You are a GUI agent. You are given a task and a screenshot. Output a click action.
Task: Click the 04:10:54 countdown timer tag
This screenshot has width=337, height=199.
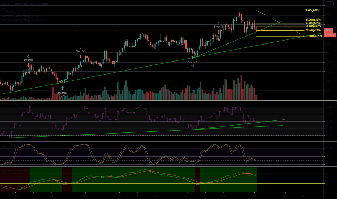(329, 35)
